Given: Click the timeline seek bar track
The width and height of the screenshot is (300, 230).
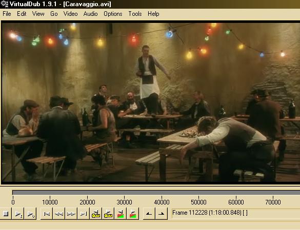Looking at the screenshot, I should (x=156, y=192).
